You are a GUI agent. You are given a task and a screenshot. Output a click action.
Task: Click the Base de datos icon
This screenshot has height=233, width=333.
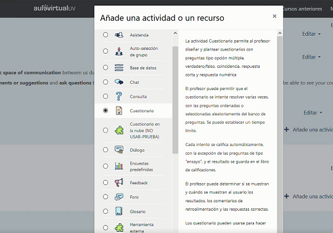[119, 67]
